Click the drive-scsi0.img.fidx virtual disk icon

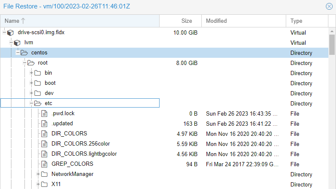click(x=10, y=32)
